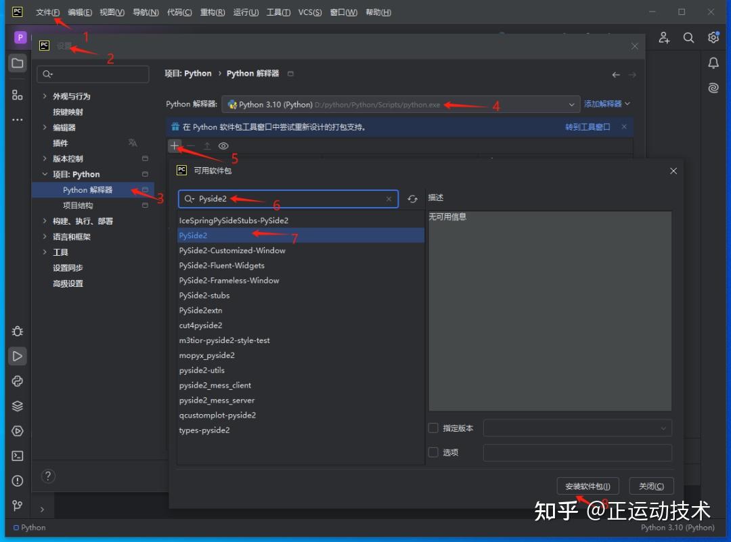Enable the 指定版本 checkbox
731x542 pixels.
[433, 428]
